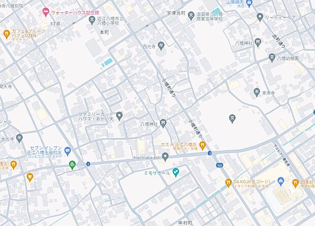
Task: Click the セブン-イレブン convenience store pin
Action: (x=68, y=151)
